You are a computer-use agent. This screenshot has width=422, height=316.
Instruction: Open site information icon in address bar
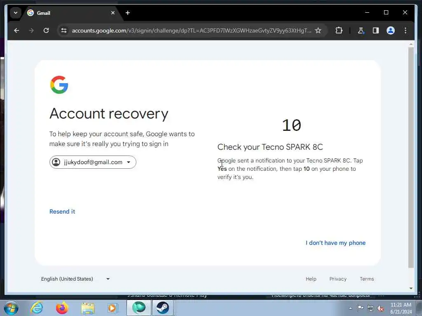pyautogui.click(x=64, y=30)
